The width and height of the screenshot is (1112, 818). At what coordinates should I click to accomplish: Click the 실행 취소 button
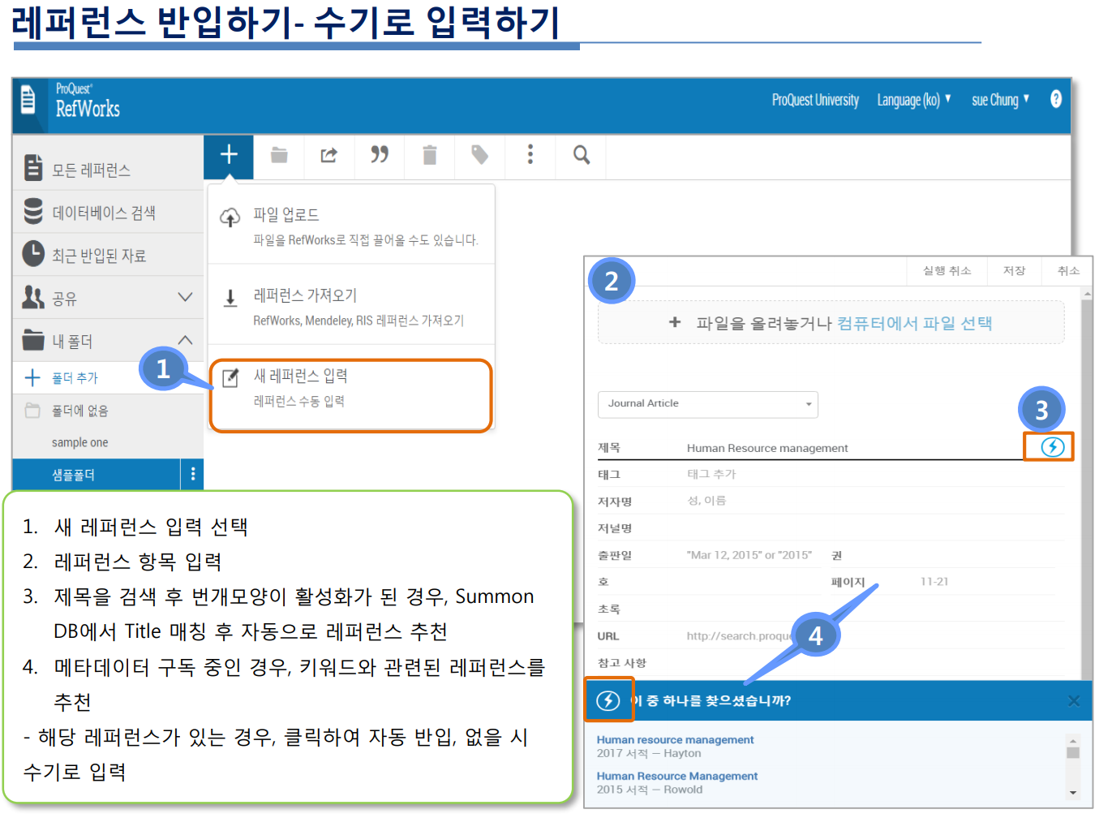point(947,271)
